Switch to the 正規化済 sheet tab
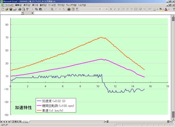Image resolution: width=175 pixels, height=127 pixels. tap(16, 122)
